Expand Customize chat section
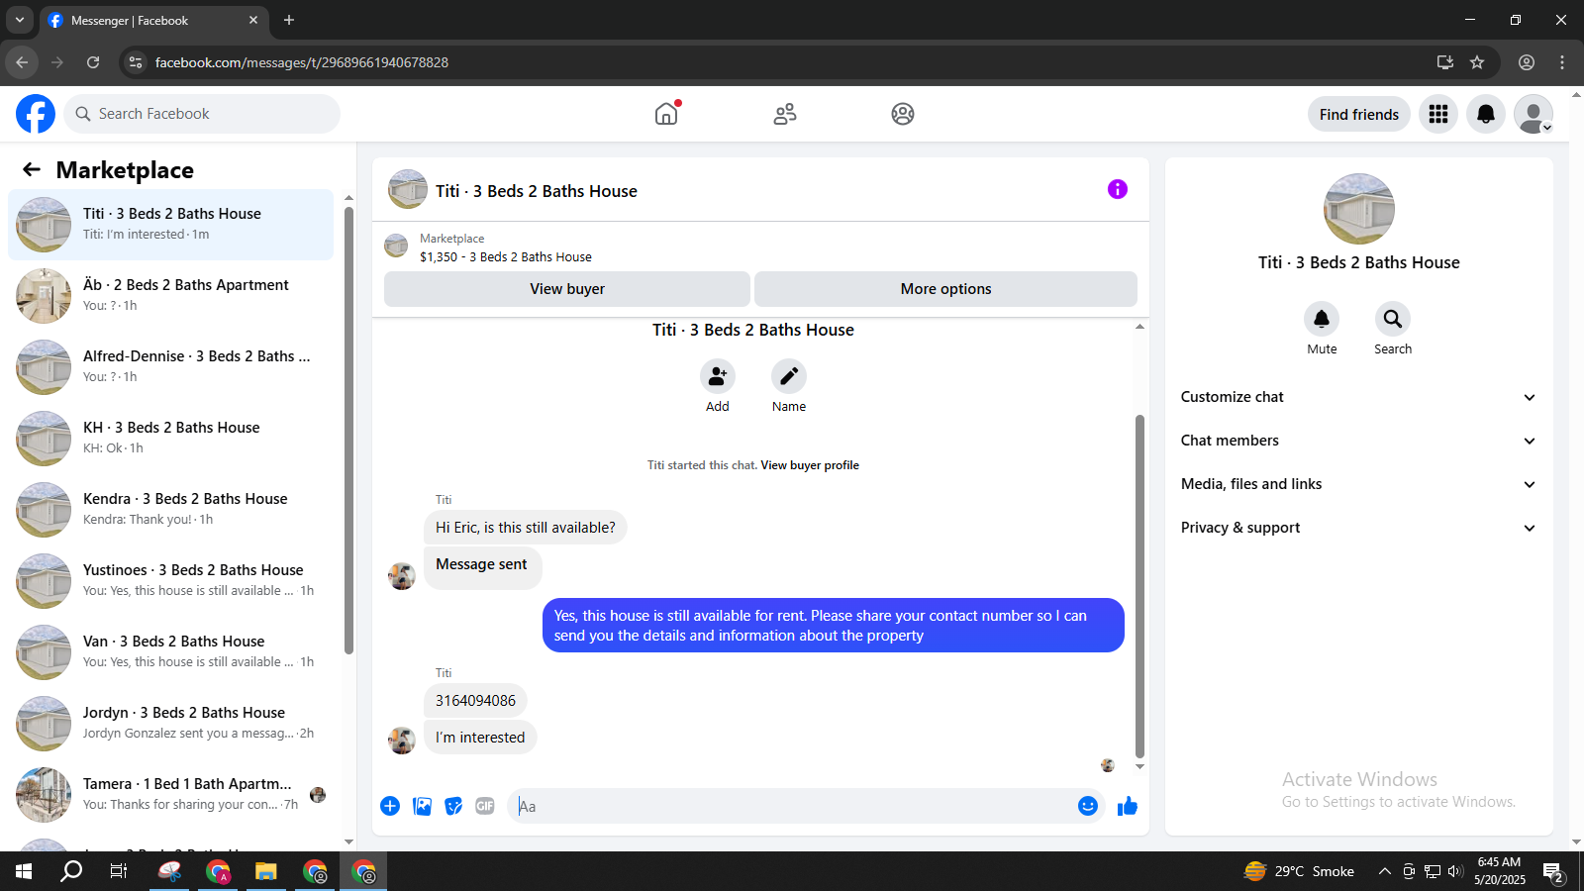Viewport: 1584px width, 891px height. pyautogui.click(x=1359, y=397)
